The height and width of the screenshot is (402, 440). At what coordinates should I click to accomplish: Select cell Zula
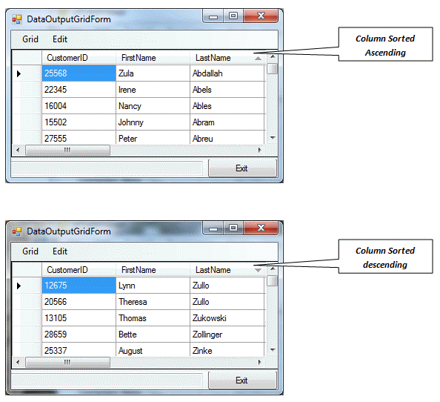[x=153, y=73]
